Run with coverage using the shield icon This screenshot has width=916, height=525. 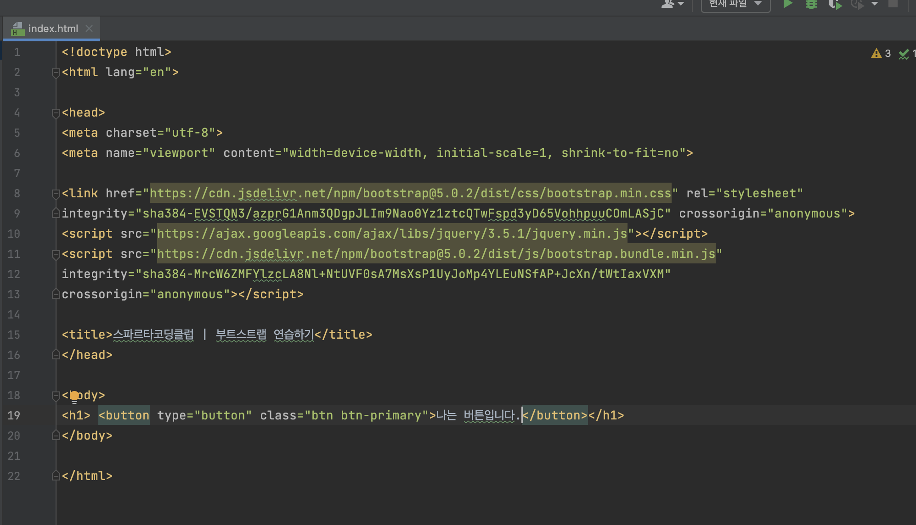[x=835, y=5]
